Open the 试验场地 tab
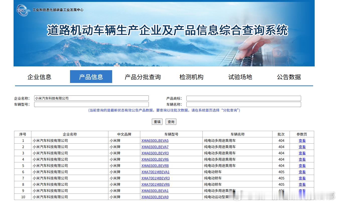The width and height of the screenshot is (338, 204). 240,77
